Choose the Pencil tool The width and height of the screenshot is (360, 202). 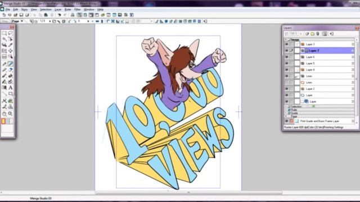(4, 70)
